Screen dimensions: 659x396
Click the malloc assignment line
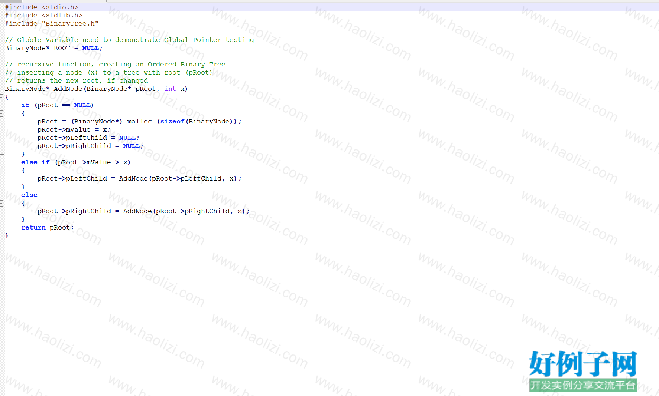pyautogui.click(x=139, y=122)
